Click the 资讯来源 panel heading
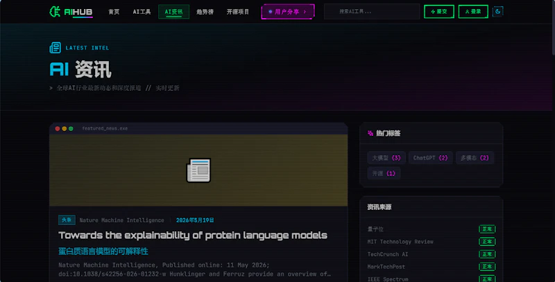 pyautogui.click(x=379, y=207)
